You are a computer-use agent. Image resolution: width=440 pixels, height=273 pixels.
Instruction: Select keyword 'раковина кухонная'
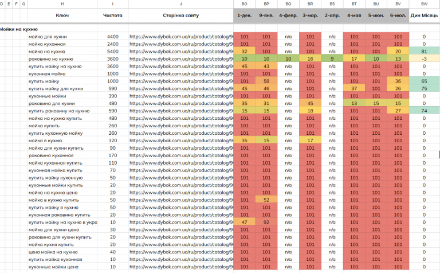(x=51, y=155)
